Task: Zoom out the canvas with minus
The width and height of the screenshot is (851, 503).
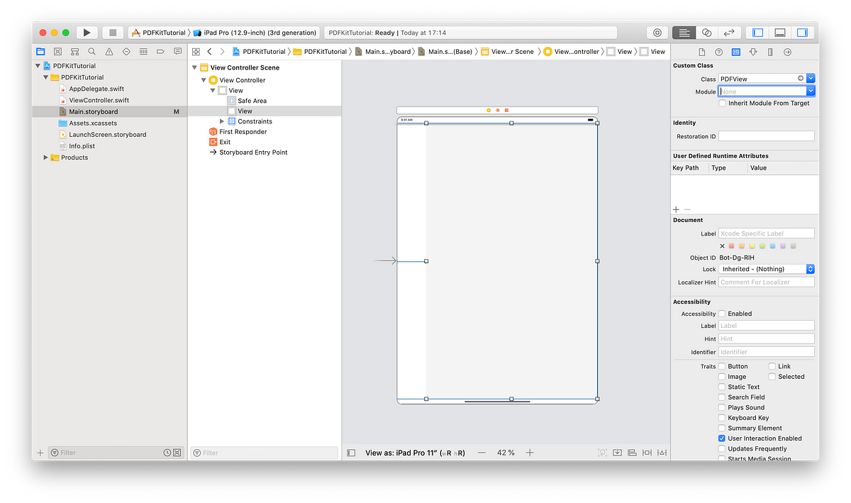Action: click(x=482, y=453)
